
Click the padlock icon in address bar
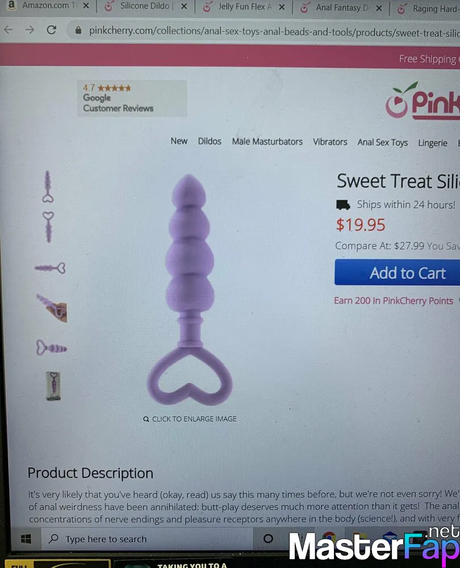pos(78,31)
